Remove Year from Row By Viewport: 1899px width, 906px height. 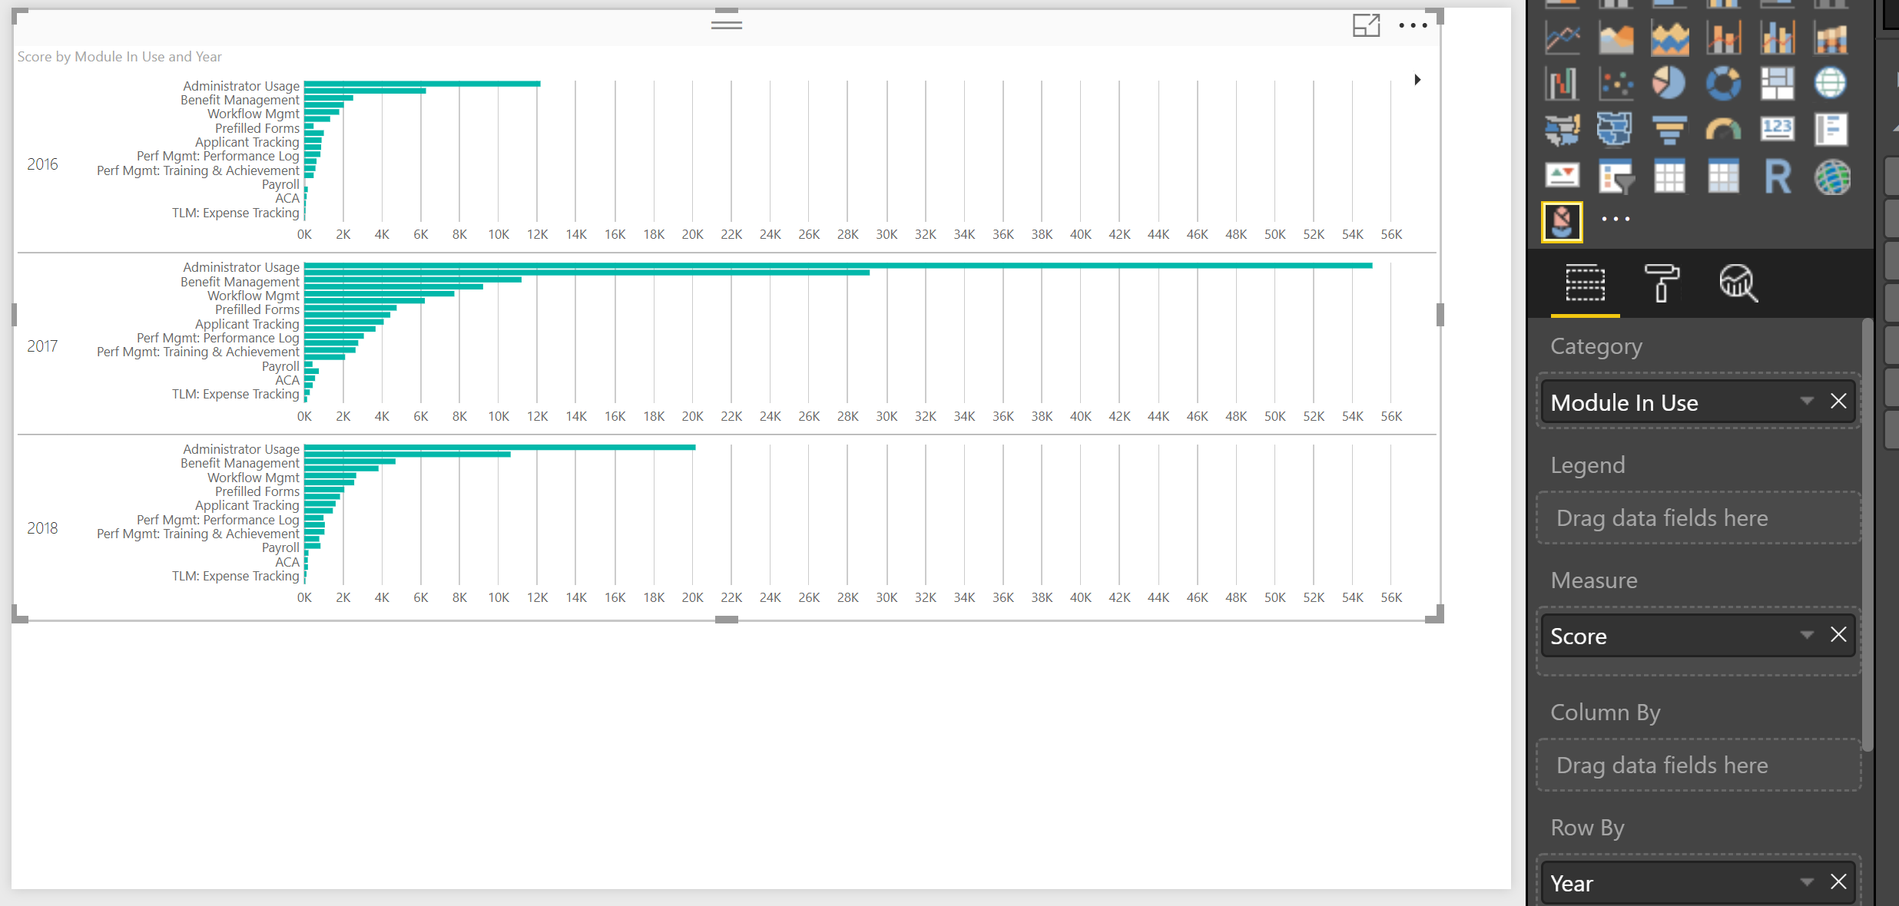click(x=1838, y=882)
